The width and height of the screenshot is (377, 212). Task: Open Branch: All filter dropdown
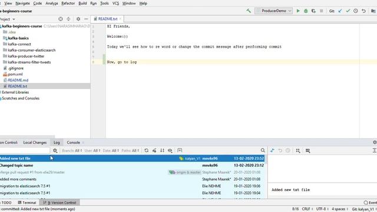pyautogui.click(x=72, y=151)
